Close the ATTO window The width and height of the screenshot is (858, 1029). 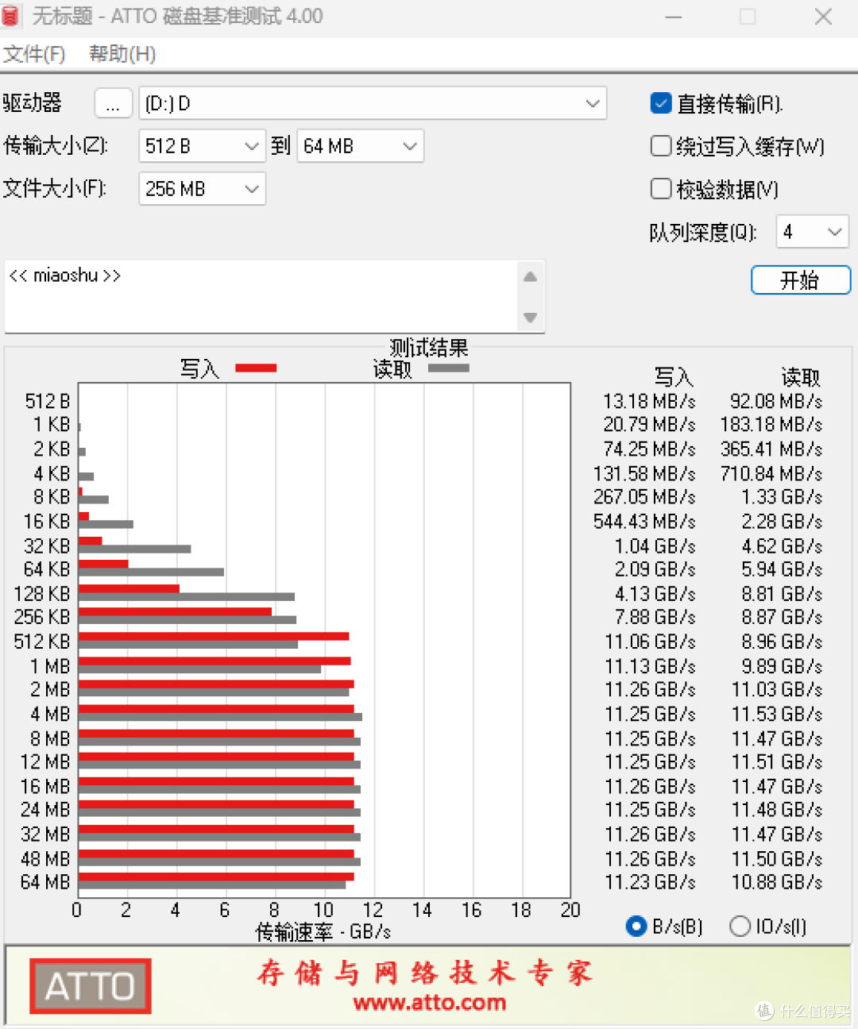click(823, 17)
